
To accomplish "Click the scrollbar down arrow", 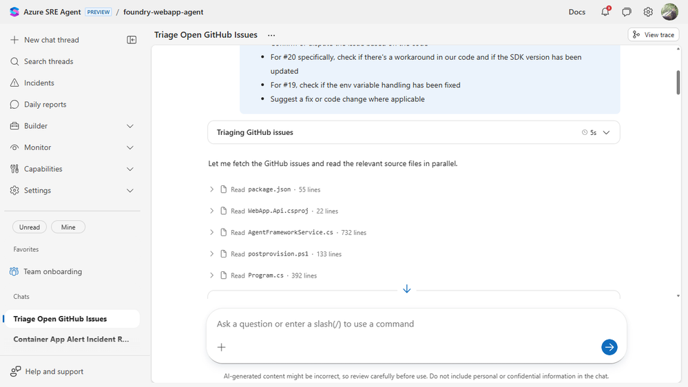I will 678,296.
